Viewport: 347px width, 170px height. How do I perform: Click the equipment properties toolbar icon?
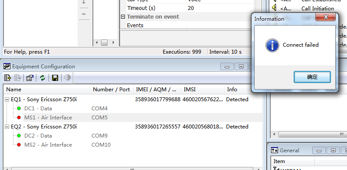click(x=30, y=78)
